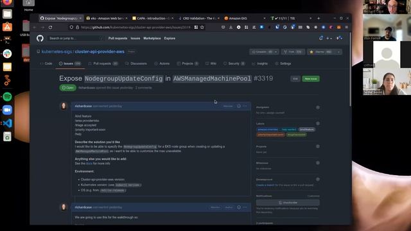The height and width of the screenshot is (231, 411).
Task: Edit Assignees via gear icon
Action: (x=318, y=107)
